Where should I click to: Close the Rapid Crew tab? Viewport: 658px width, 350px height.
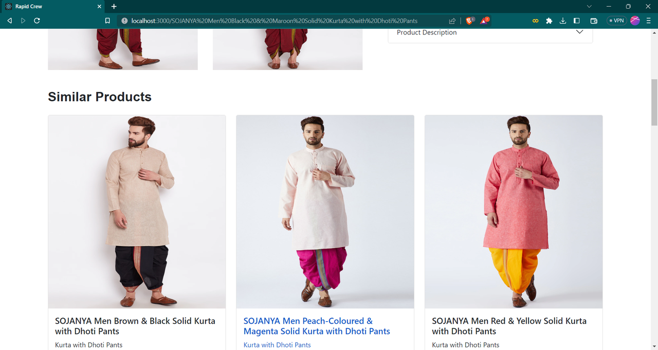tap(99, 6)
